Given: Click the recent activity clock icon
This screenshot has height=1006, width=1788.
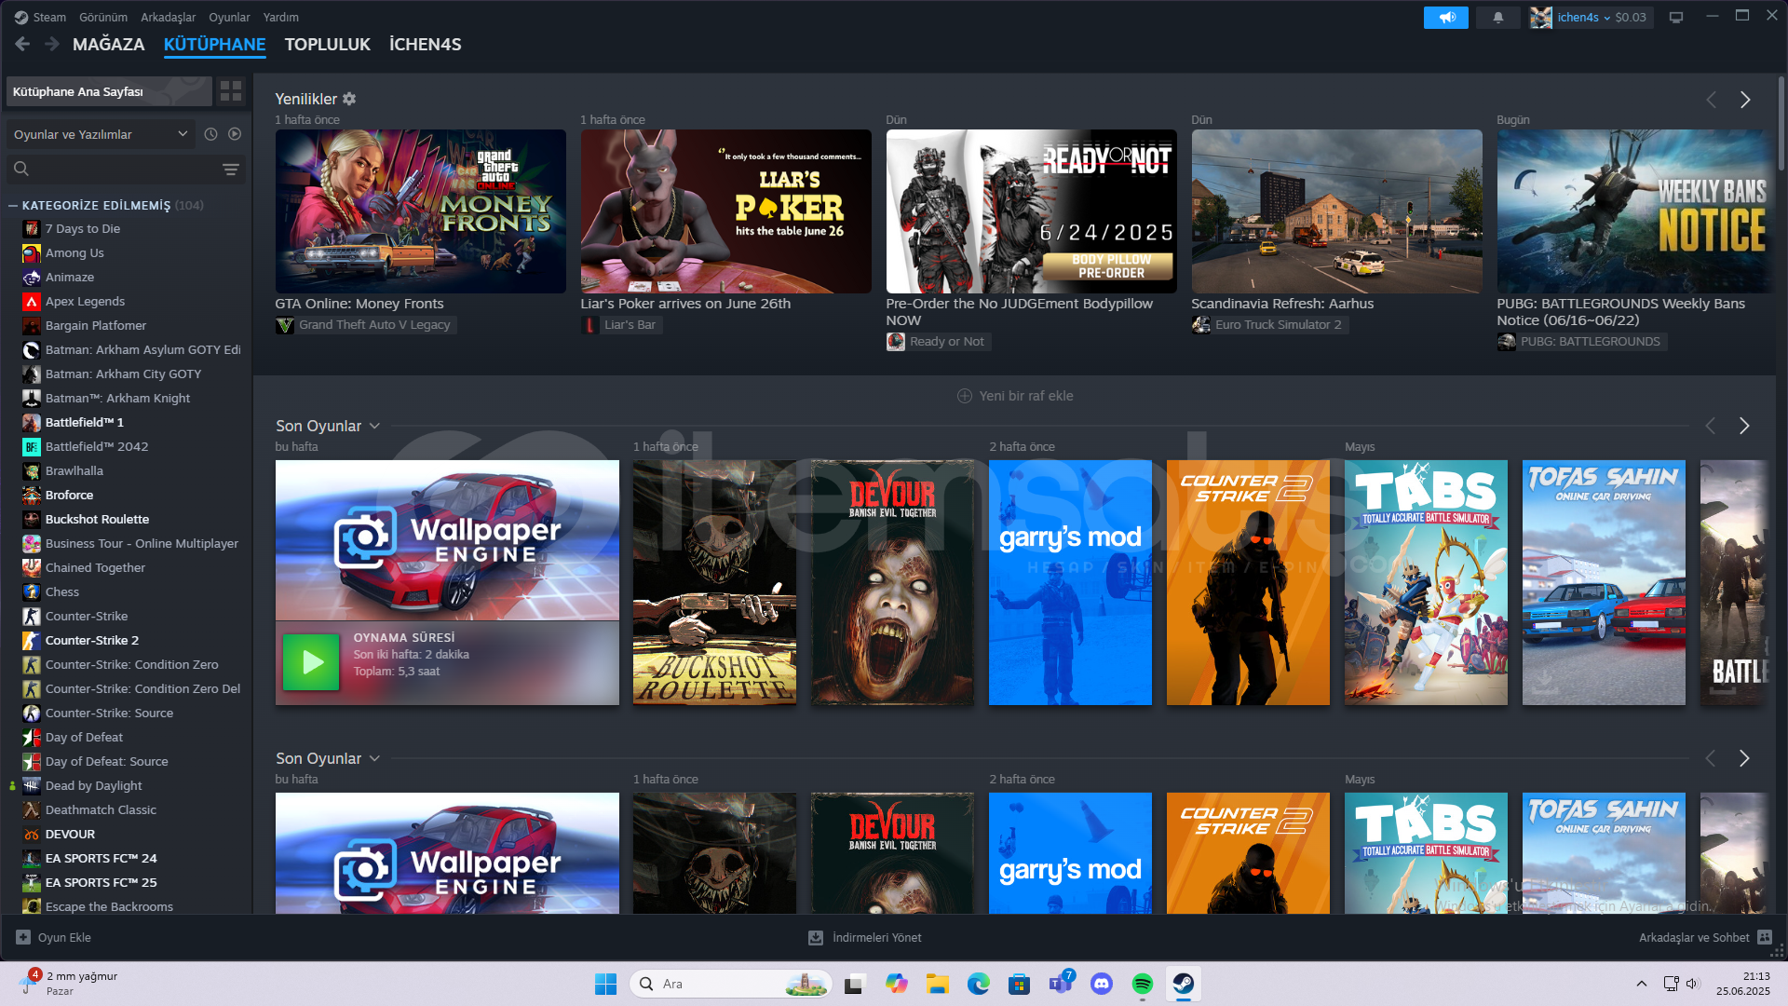Looking at the screenshot, I should (x=210, y=134).
